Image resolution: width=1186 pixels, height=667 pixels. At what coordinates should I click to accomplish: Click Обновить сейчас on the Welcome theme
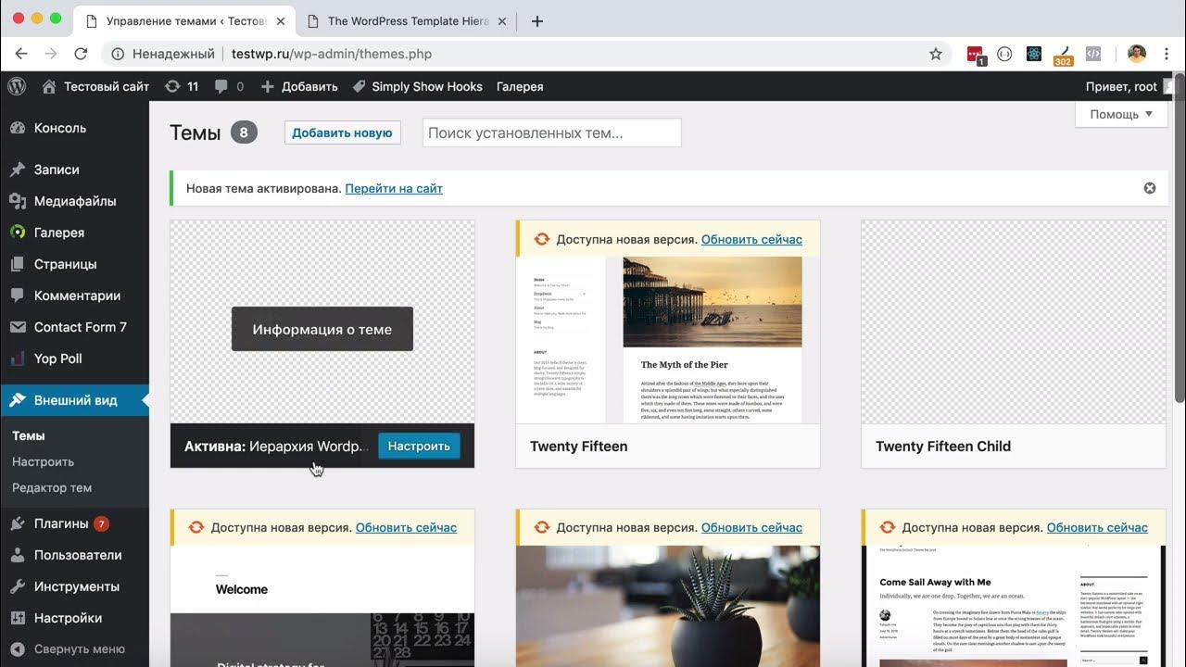(406, 527)
